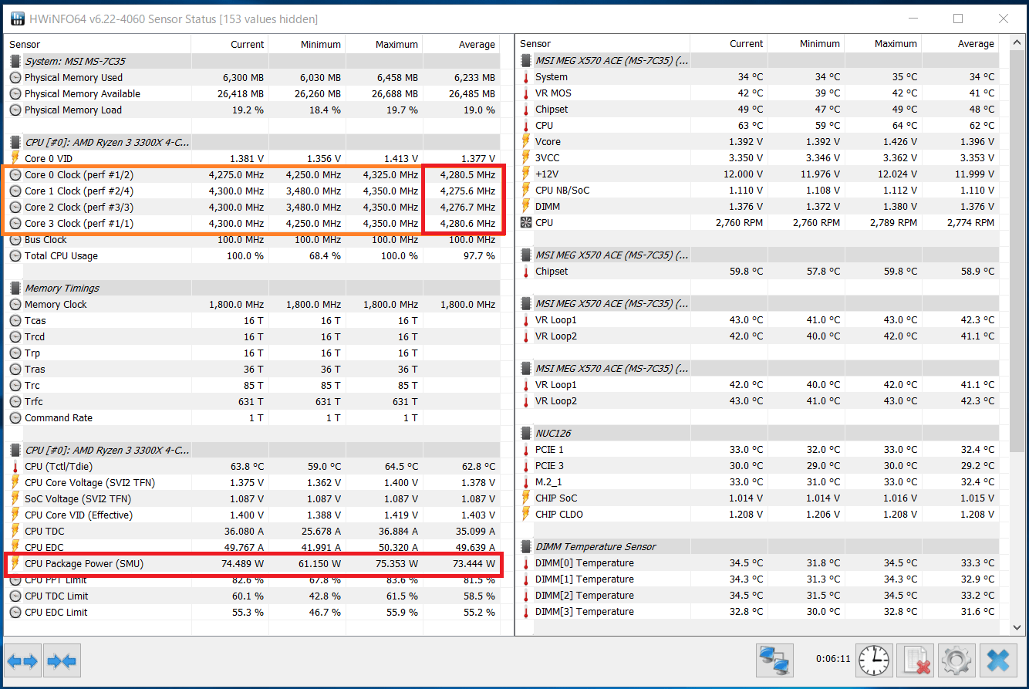
Task: Click the shrink columns inward arrows button
Action: coord(62,660)
